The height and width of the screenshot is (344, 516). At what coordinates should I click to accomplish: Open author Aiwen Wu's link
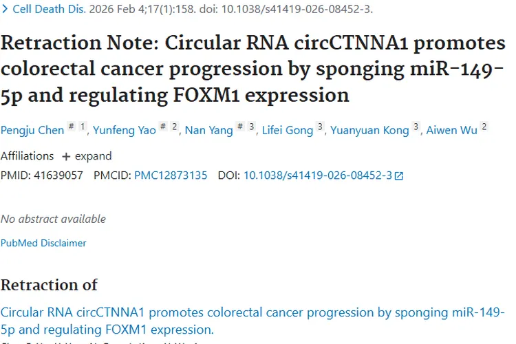tap(451, 131)
